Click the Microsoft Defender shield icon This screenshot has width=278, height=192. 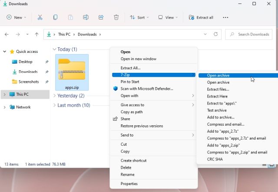click(116, 88)
